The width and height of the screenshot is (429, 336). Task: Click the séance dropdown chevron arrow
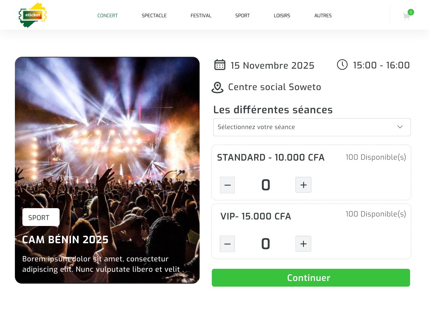point(400,127)
